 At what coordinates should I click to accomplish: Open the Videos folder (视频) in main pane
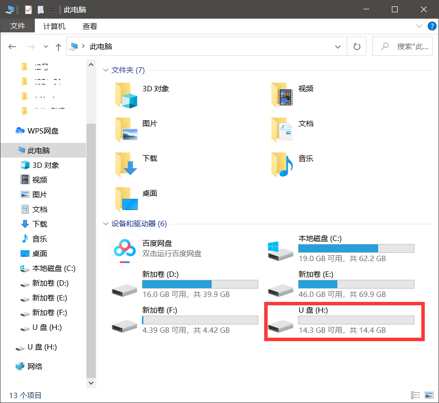click(x=282, y=94)
